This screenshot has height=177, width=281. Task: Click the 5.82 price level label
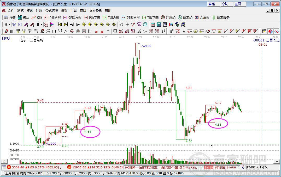[189, 88]
